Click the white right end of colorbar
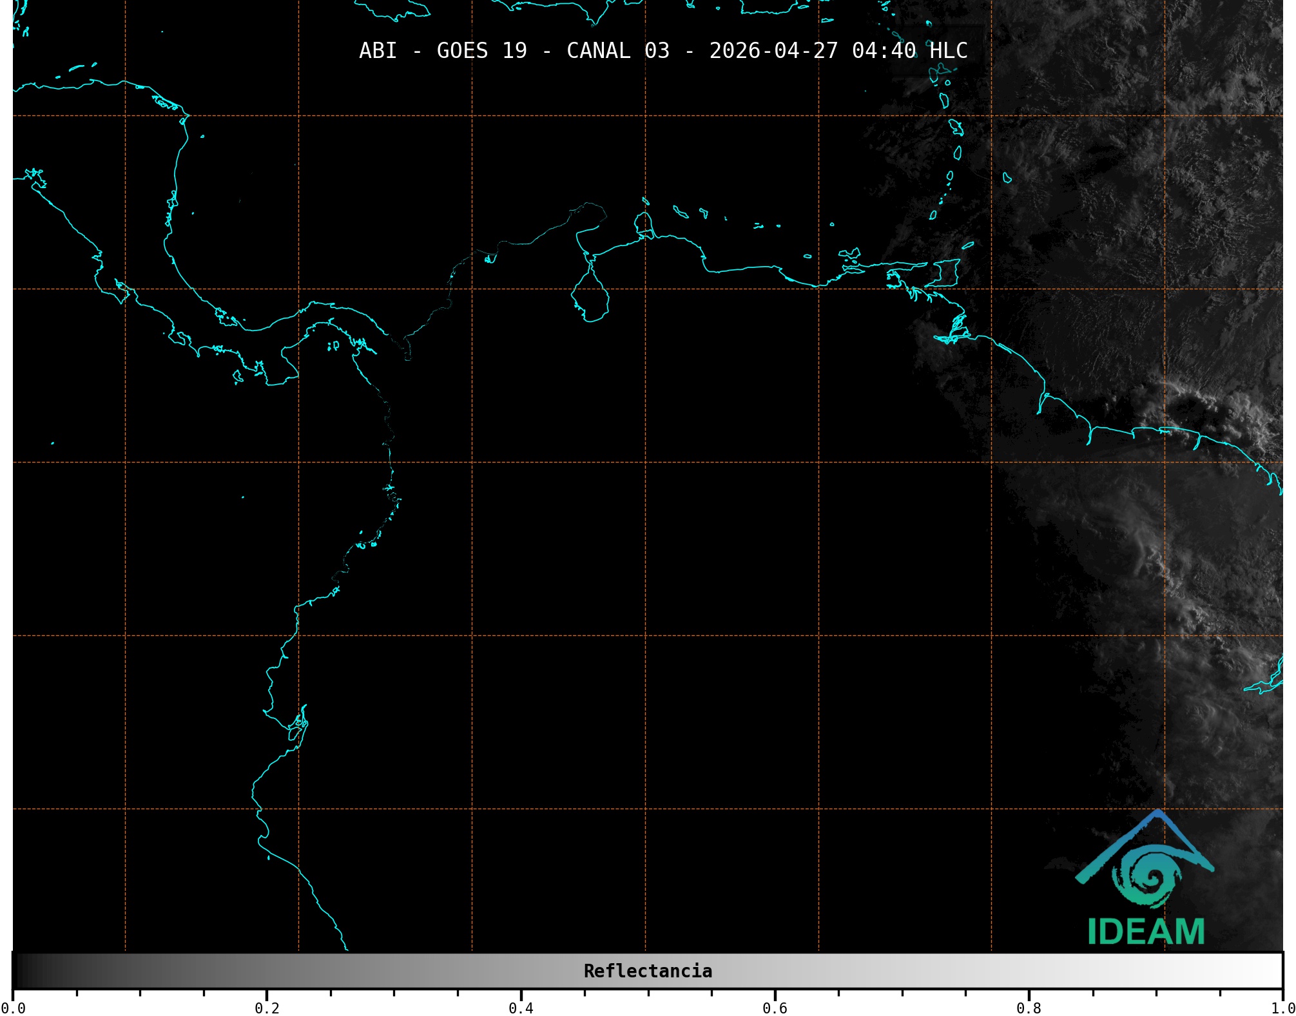The image size is (1296, 1016). tap(1275, 971)
